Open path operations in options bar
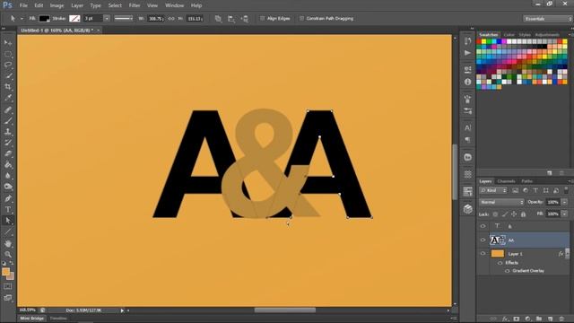This screenshot has height=323, width=574. point(218,18)
